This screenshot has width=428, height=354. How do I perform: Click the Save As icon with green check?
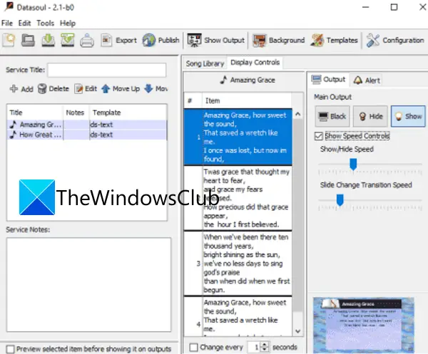pos(68,41)
